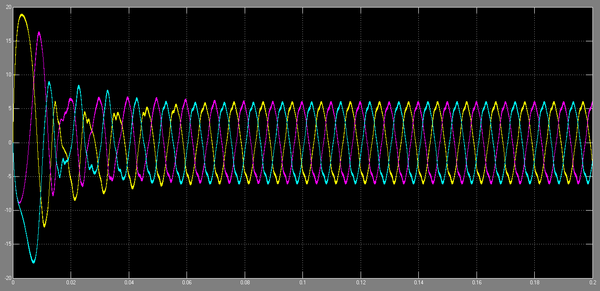Click the 0.06 x-axis tick label
600x291 pixels.
(187, 282)
